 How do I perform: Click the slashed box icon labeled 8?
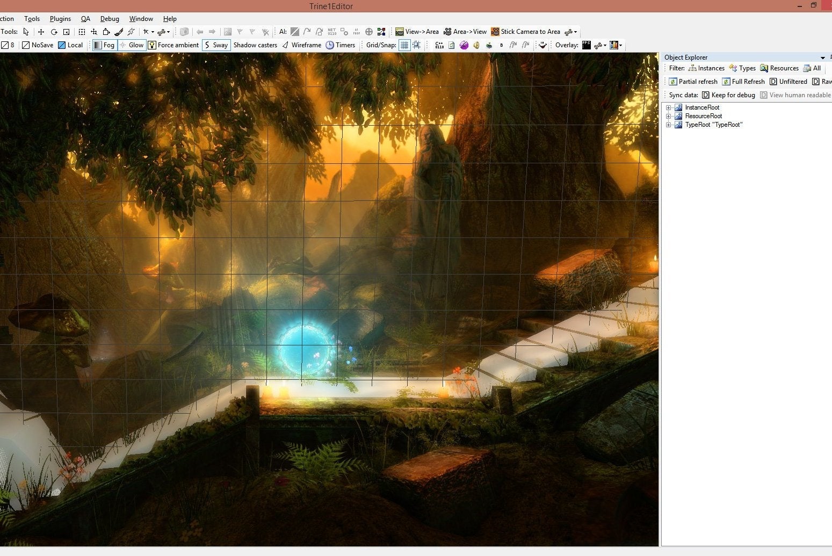click(8, 45)
